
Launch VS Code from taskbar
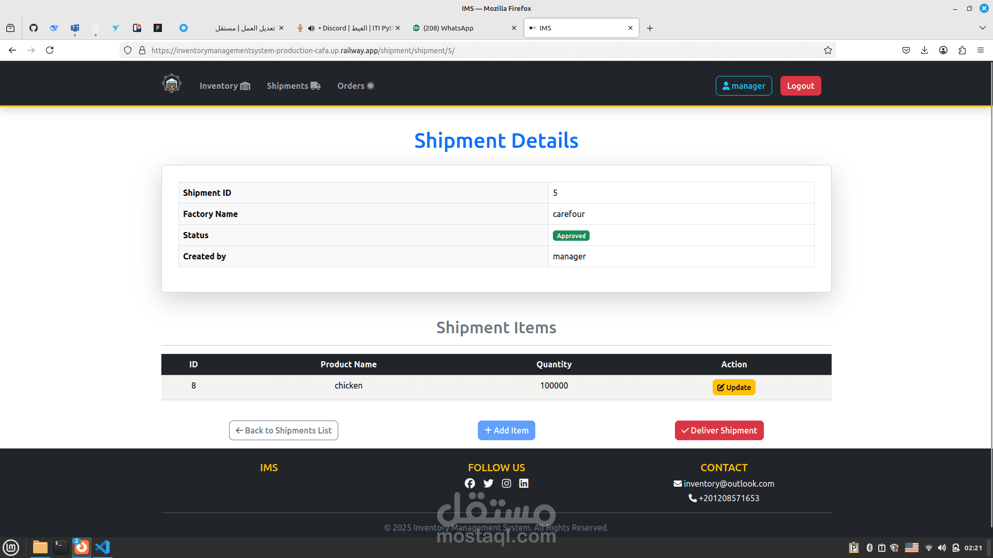pos(102,547)
